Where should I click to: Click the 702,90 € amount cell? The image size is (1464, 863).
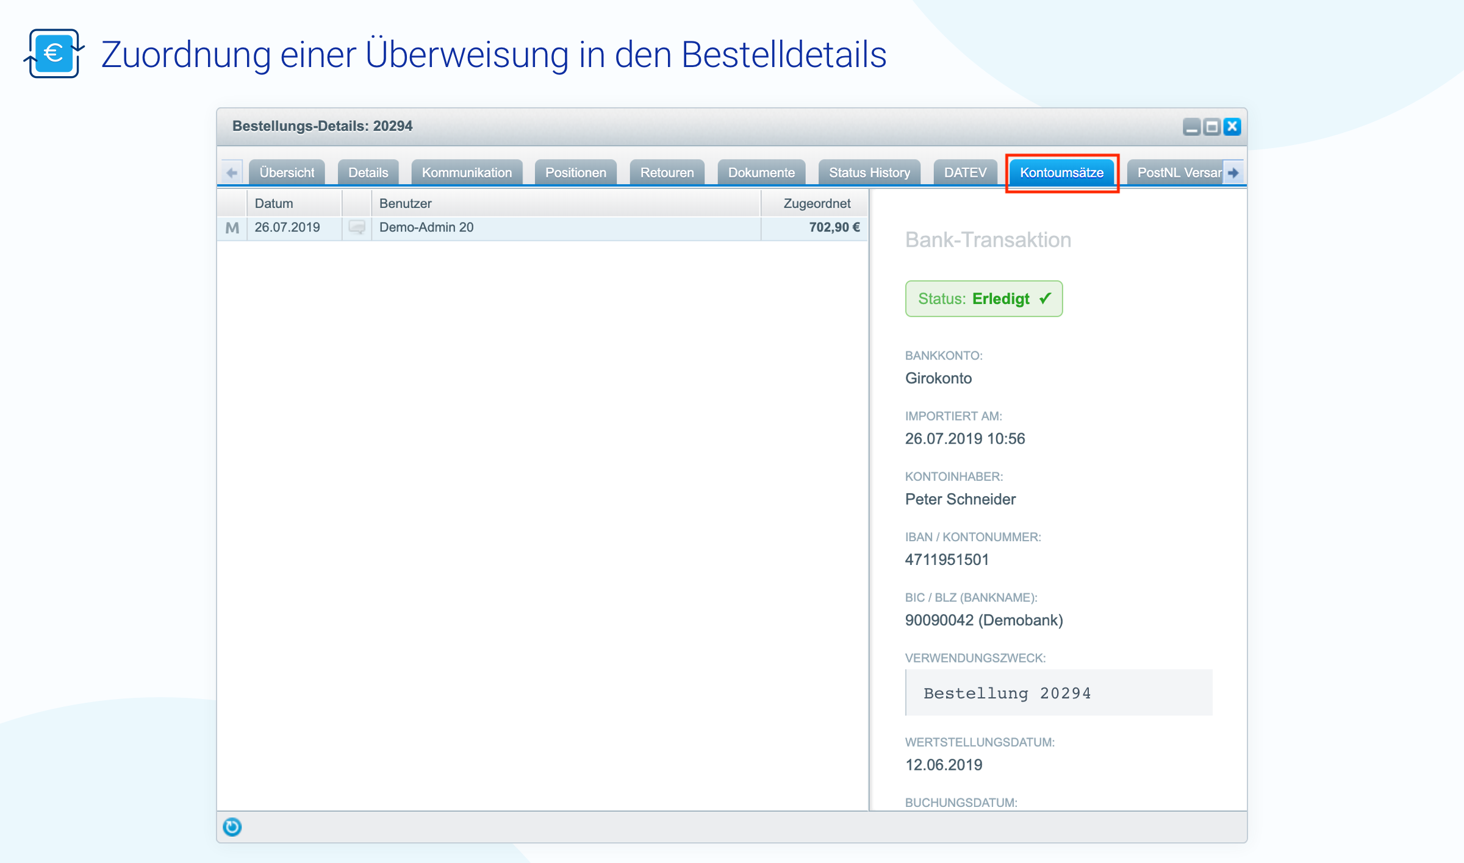click(x=814, y=228)
